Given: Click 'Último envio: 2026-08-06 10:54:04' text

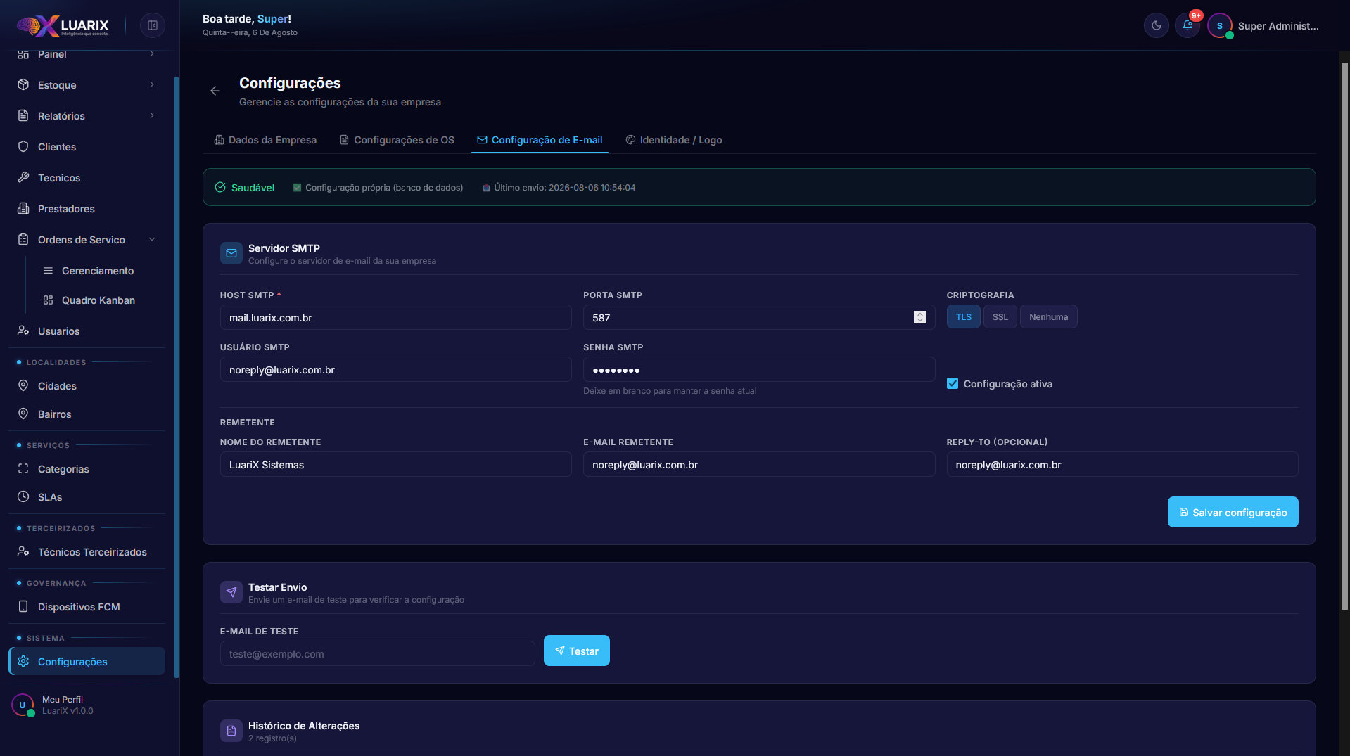Looking at the screenshot, I should pos(564,187).
